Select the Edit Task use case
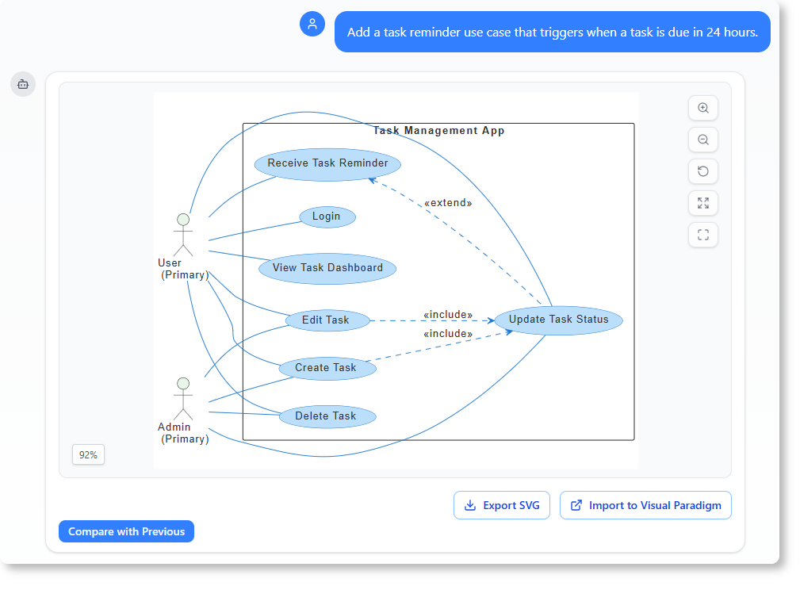This screenshot has width=800, height=590. (326, 320)
